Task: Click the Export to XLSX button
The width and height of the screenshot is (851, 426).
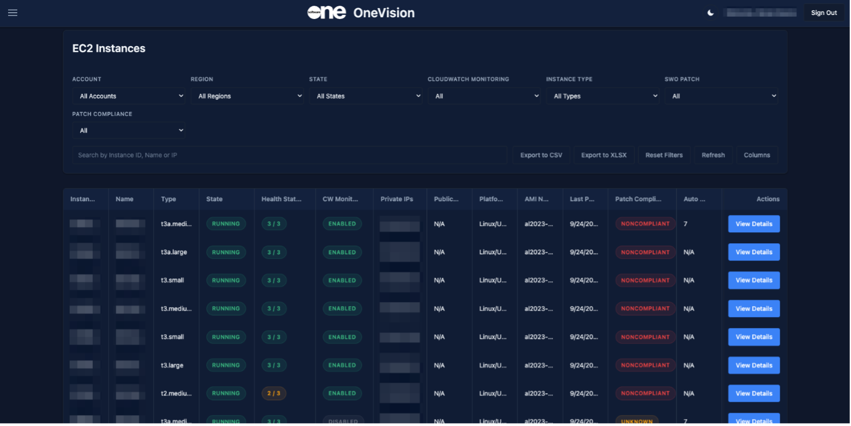Action: coord(603,155)
